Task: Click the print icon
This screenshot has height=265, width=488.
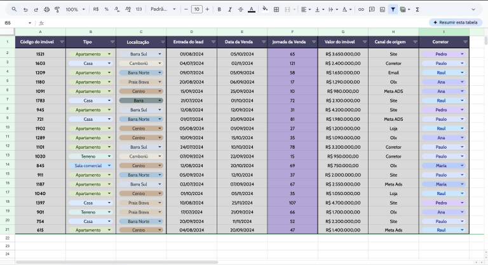Action: pos(46,10)
